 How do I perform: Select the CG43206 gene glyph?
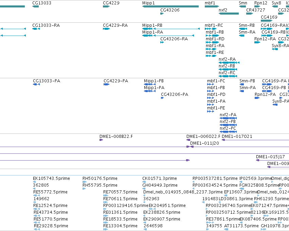pos(162,14)
